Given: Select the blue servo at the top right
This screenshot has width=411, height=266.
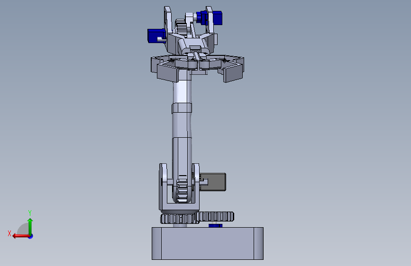Looking at the screenshot, I should pyautogui.click(x=210, y=18).
